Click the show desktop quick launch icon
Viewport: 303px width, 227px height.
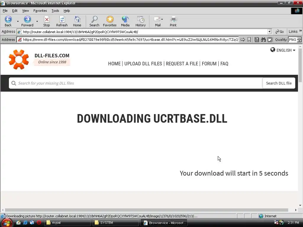32,223
